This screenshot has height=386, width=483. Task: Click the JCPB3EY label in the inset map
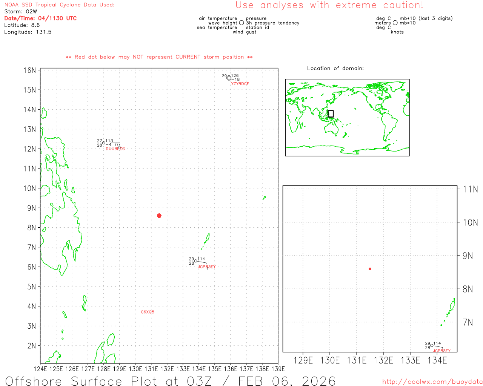click(x=442, y=351)
